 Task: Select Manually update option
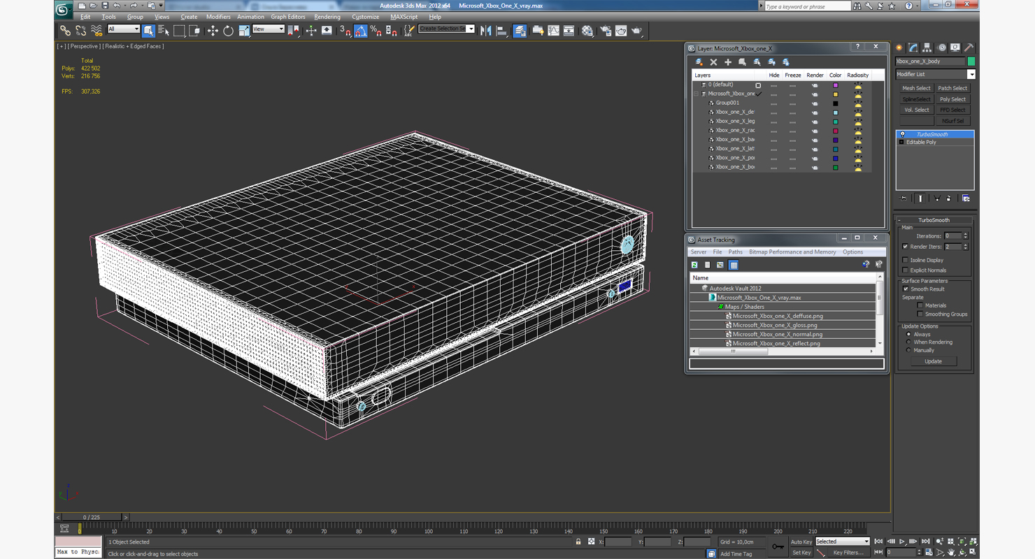point(908,350)
